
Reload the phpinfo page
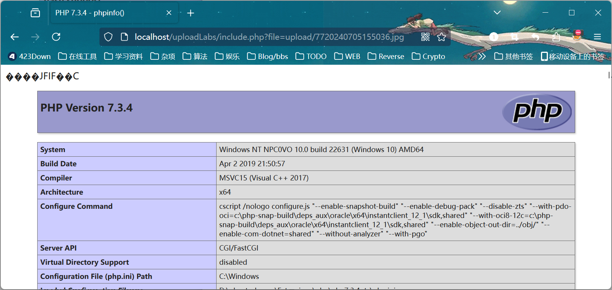click(x=56, y=37)
